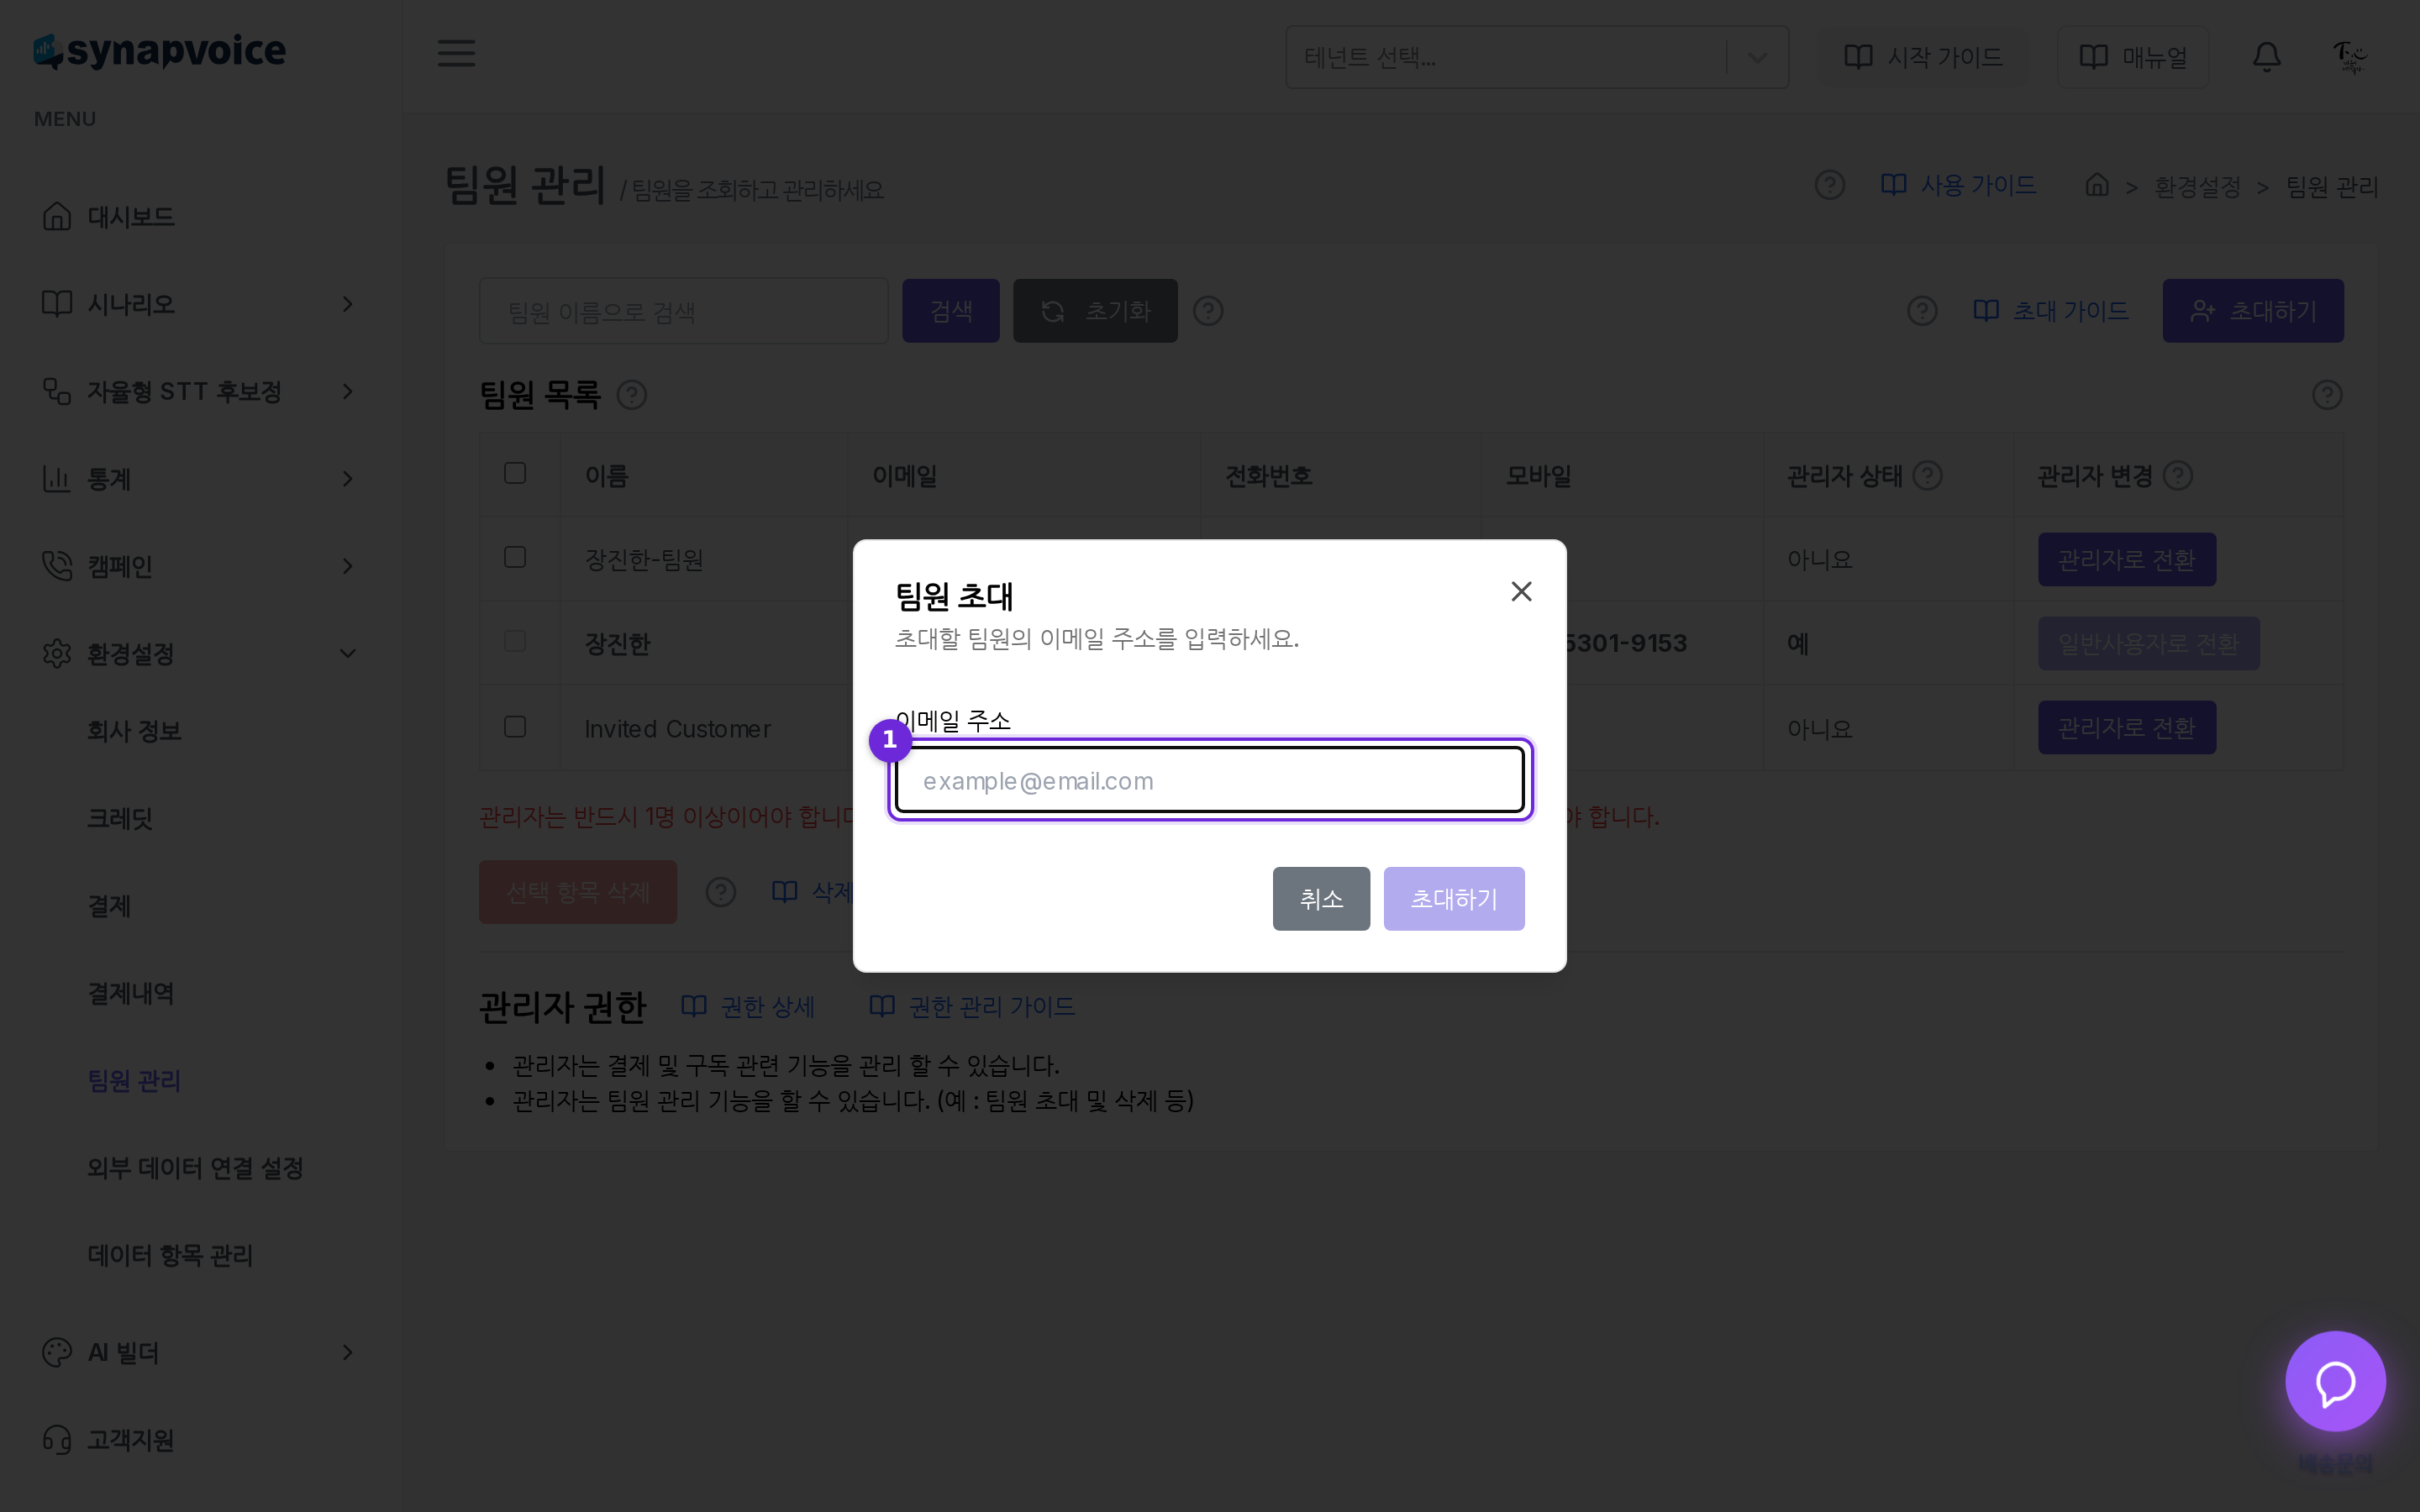
Task: Click the 관리자 상태 help icon
Action: (1927, 476)
